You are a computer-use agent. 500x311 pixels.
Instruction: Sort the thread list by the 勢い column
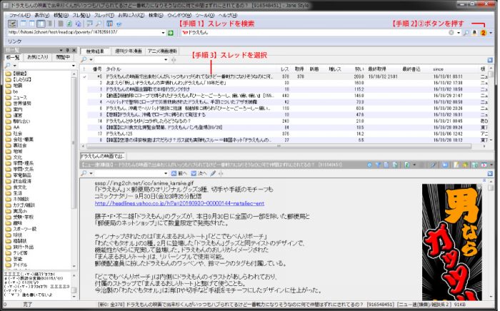click(359, 69)
